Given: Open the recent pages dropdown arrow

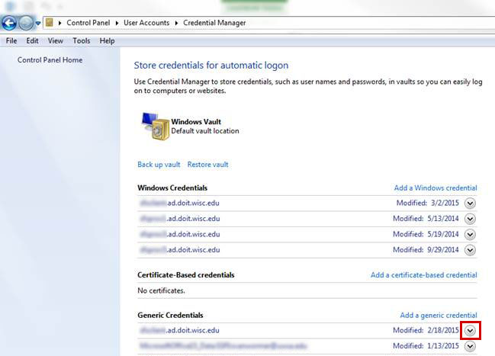Looking at the screenshot, I should pos(38,23).
